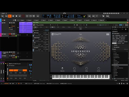Click the tempo value 130.00

pos(49,15)
